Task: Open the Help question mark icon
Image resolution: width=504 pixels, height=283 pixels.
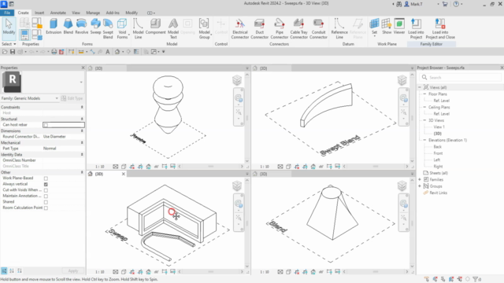Action: tap(456, 4)
